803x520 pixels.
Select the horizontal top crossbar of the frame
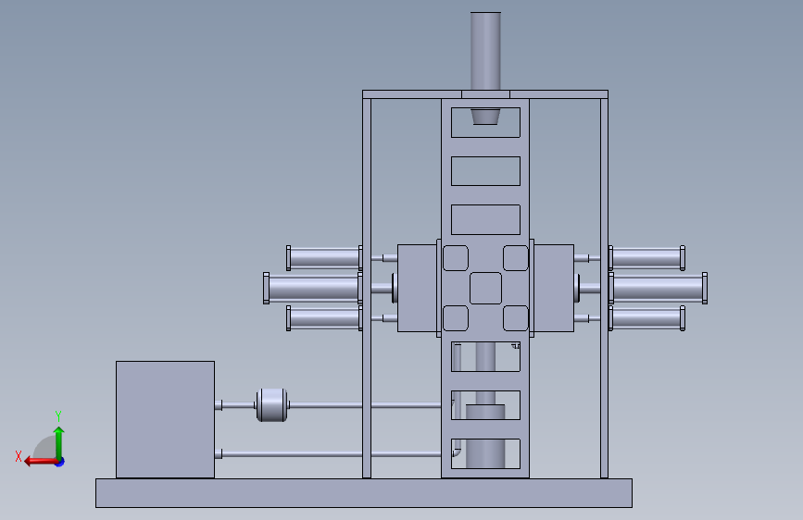485,94
